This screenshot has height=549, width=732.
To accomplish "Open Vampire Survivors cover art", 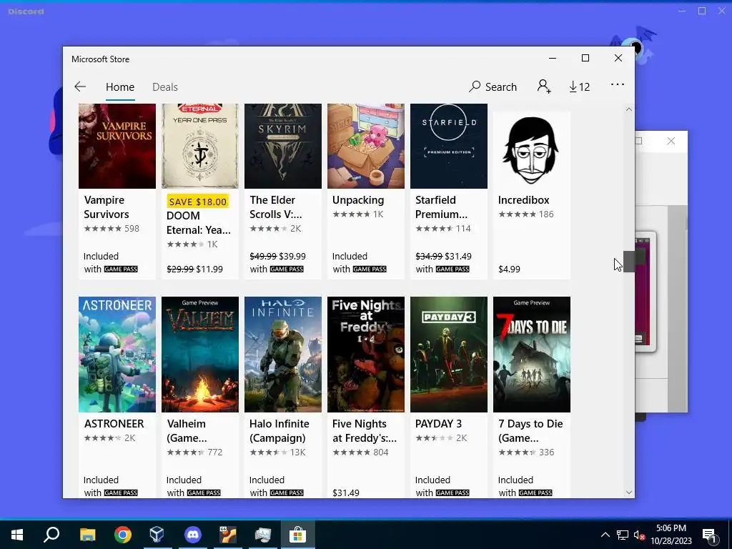I will click(x=117, y=146).
